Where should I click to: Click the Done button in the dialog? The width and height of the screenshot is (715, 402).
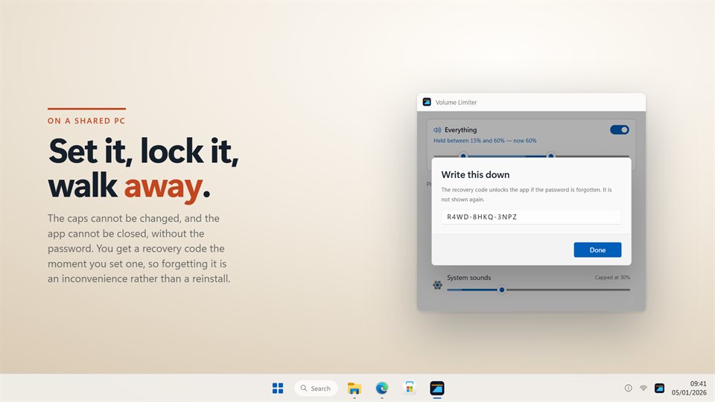pos(597,250)
